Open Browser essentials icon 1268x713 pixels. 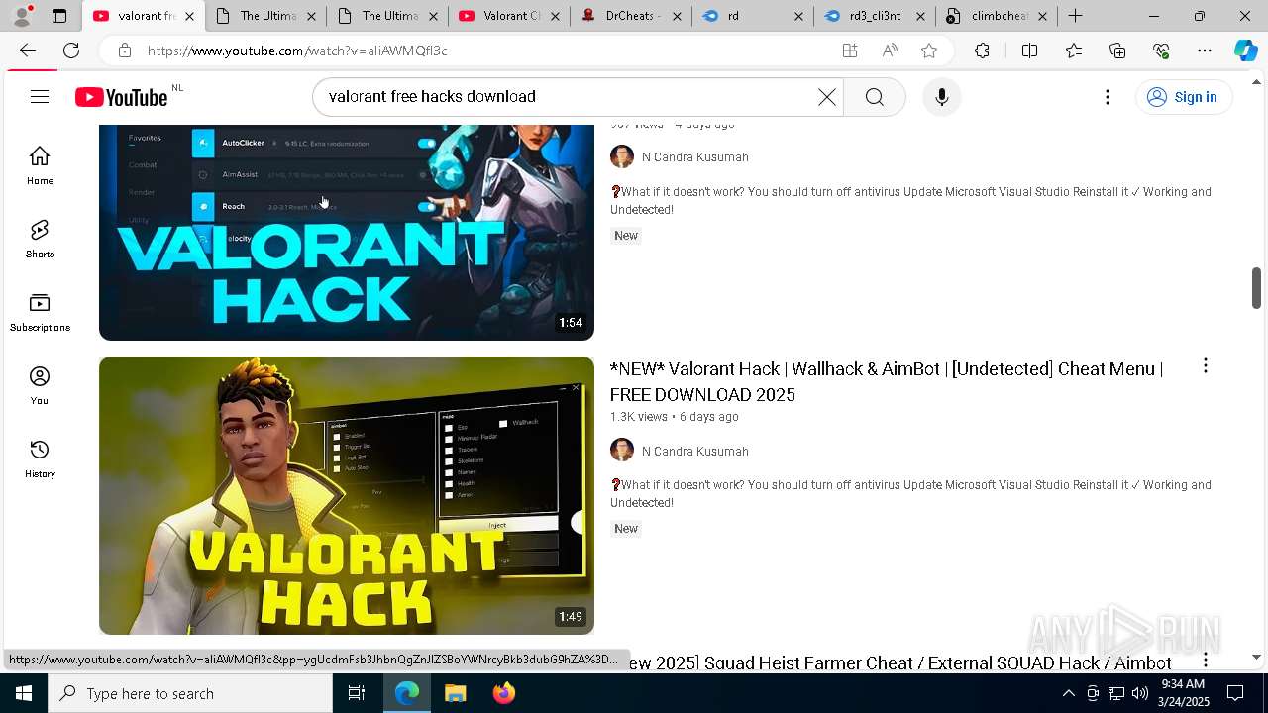point(1161,51)
